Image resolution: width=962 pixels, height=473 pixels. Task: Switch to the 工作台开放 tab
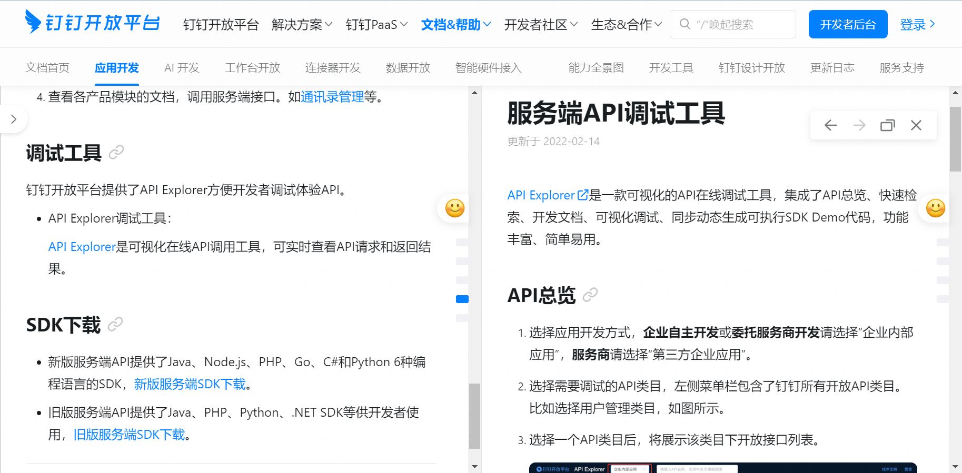(x=253, y=67)
